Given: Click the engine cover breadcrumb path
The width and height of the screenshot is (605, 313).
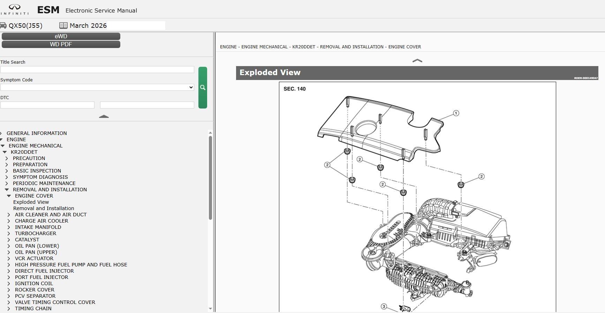Looking at the screenshot, I should click(x=320, y=47).
